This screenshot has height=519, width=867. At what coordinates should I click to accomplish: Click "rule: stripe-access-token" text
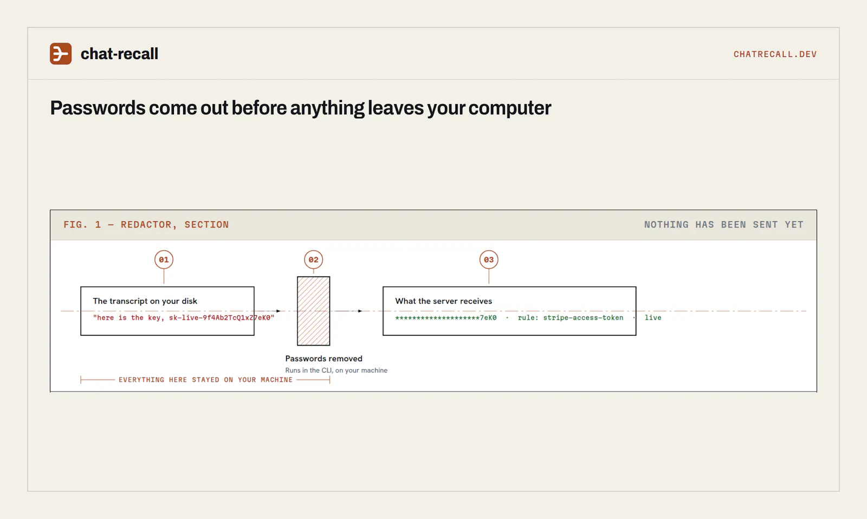(x=571, y=318)
